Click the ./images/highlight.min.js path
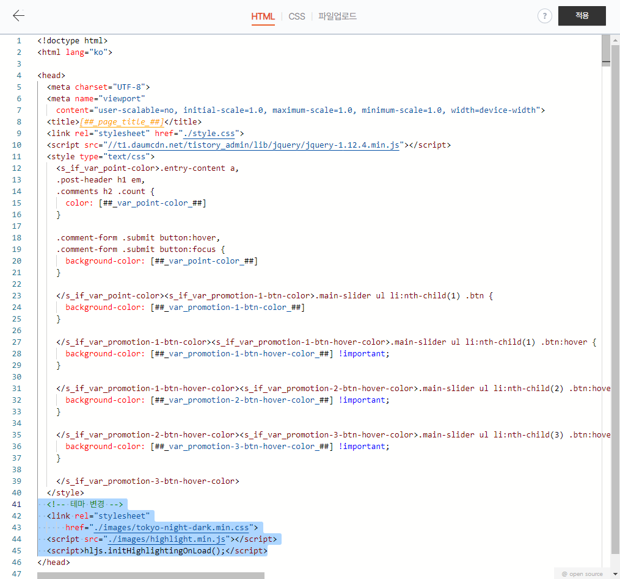The width and height of the screenshot is (620, 579). tap(167, 539)
